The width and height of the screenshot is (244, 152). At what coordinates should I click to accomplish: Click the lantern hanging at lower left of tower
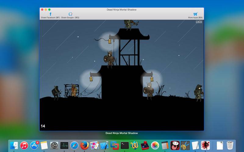(91, 79)
